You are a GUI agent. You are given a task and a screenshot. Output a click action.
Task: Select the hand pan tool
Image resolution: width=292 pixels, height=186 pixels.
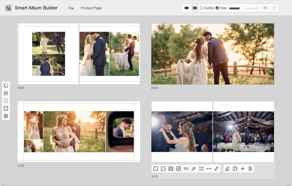point(274,8)
